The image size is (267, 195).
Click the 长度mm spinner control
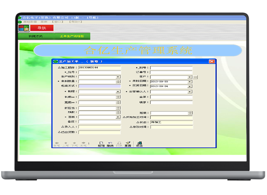[x=118, y=97]
